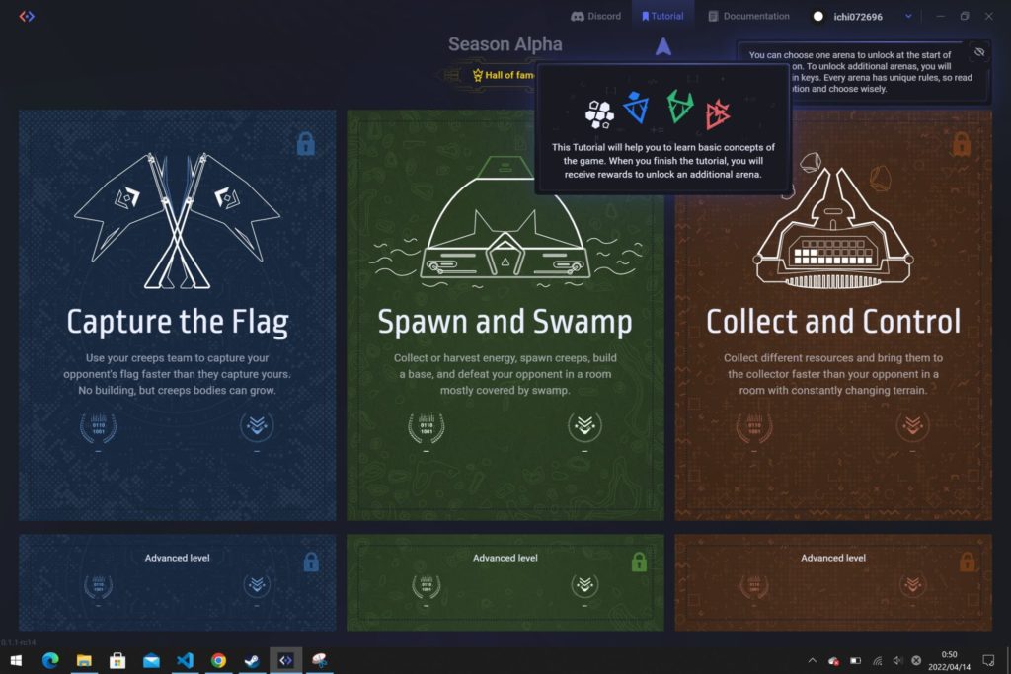This screenshot has width=1011, height=674.
Task: Open the Hall of fame button
Action: (503, 75)
